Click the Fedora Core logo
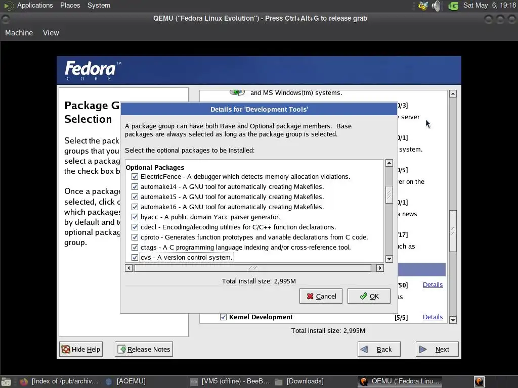 point(93,70)
